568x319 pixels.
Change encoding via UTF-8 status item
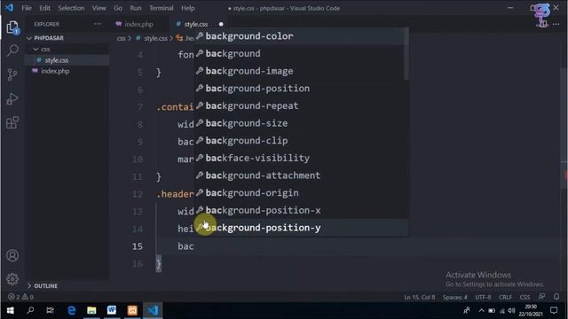pyautogui.click(x=483, y=297)
